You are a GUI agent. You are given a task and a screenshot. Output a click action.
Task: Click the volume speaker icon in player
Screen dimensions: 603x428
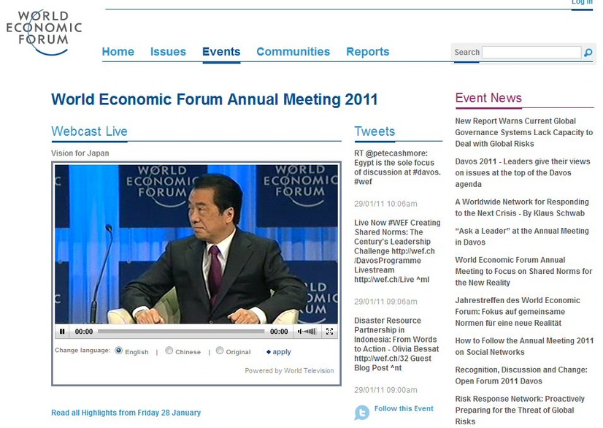click(x=300, y=332)
